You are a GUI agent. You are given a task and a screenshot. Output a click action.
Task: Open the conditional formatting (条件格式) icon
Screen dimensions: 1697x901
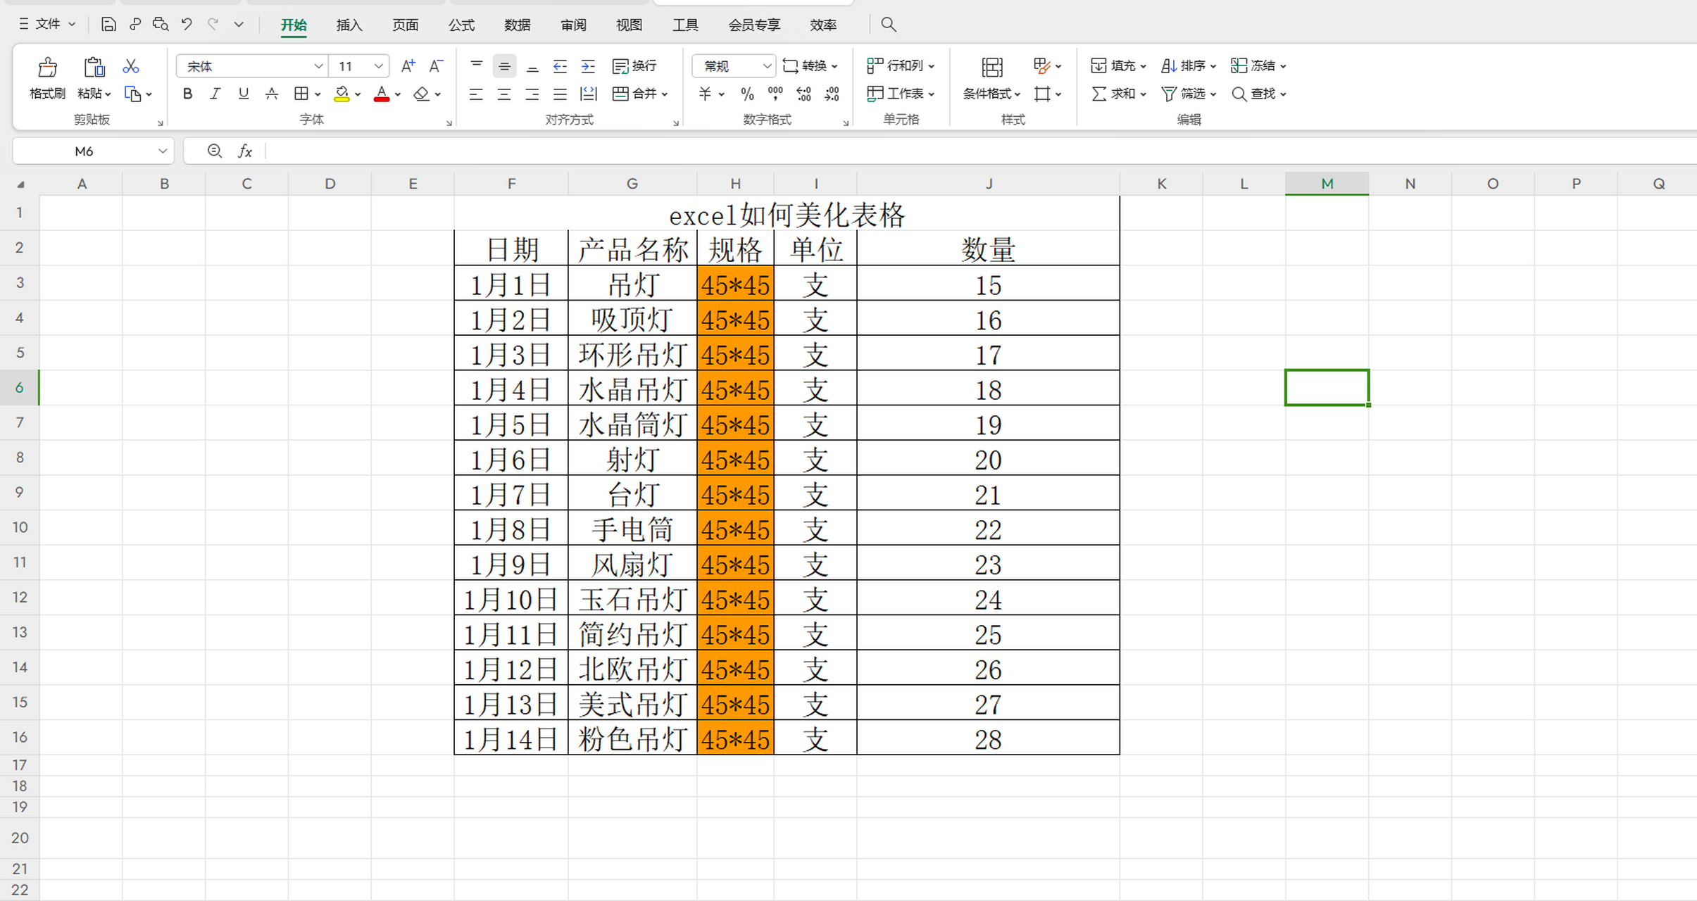[991, 68]
